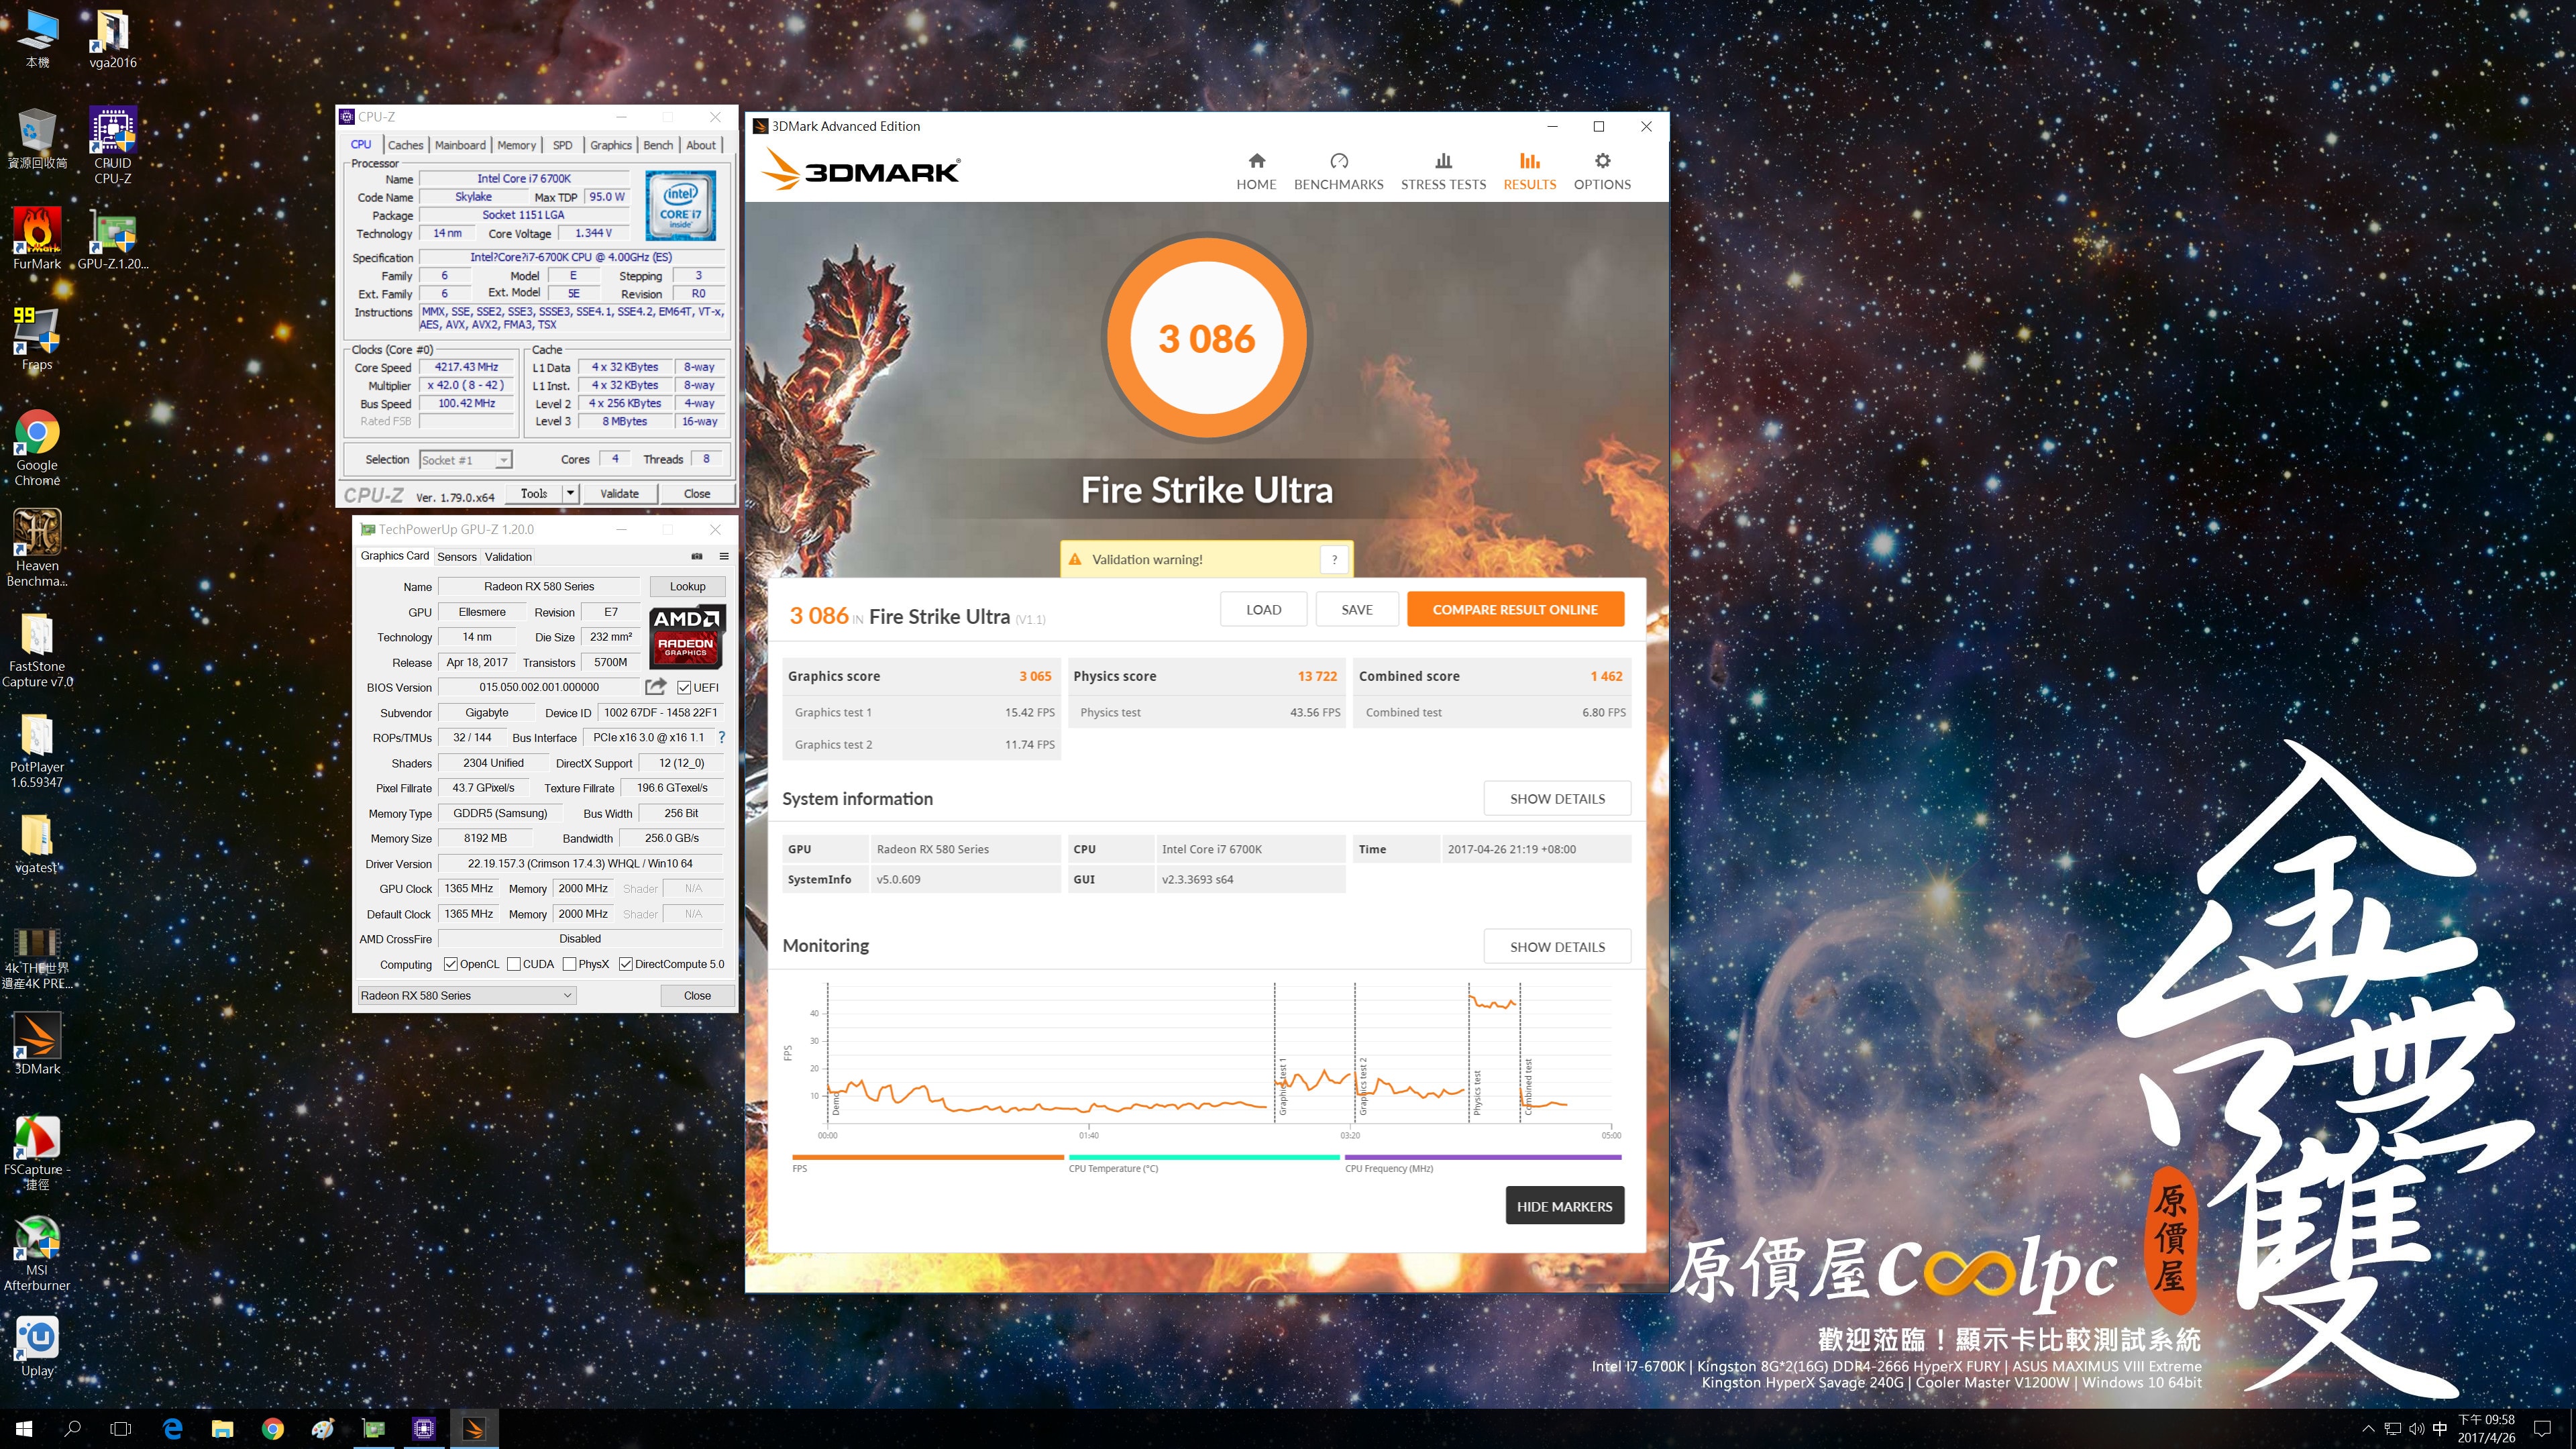This screenshot has height=1449, width=2576.
Task: Open RESULTS in 3DMark
Action: (x=1529, y=171)
